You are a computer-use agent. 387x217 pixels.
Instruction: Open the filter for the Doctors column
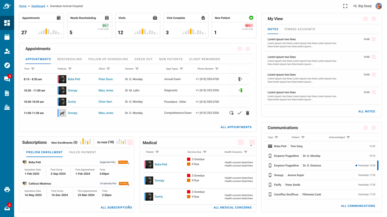(137, 69)
